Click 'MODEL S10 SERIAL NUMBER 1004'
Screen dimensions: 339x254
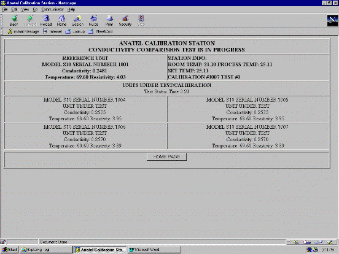(85, 100)
